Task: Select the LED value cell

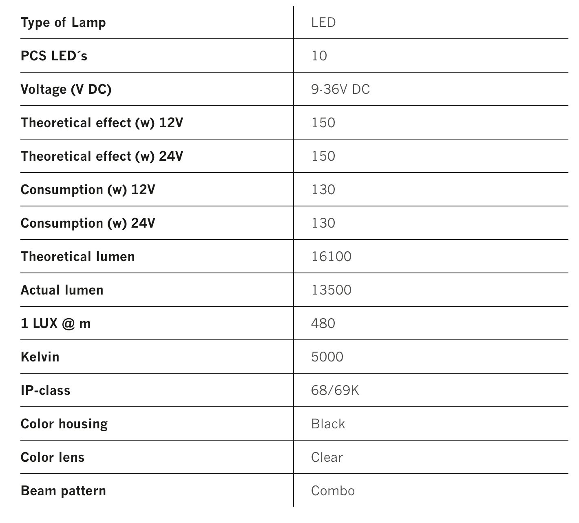Action: tap(323, 22)
